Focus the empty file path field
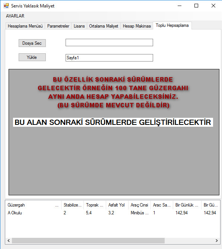The image size is (222, 249). pyautogui.click(x=109, y=42)
